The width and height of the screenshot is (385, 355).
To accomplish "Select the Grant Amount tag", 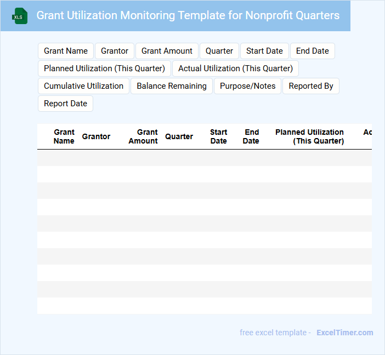I will (167, 51).
